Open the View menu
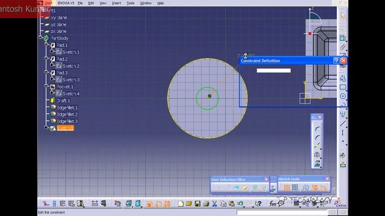Screen dimensions: 385x216 click(103, 3)
